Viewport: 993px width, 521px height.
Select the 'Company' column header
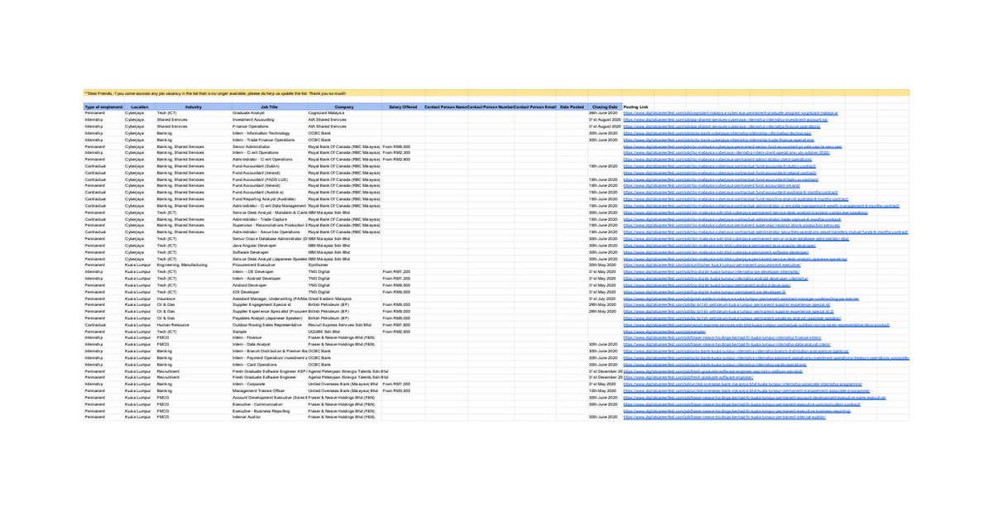point(344,107)
